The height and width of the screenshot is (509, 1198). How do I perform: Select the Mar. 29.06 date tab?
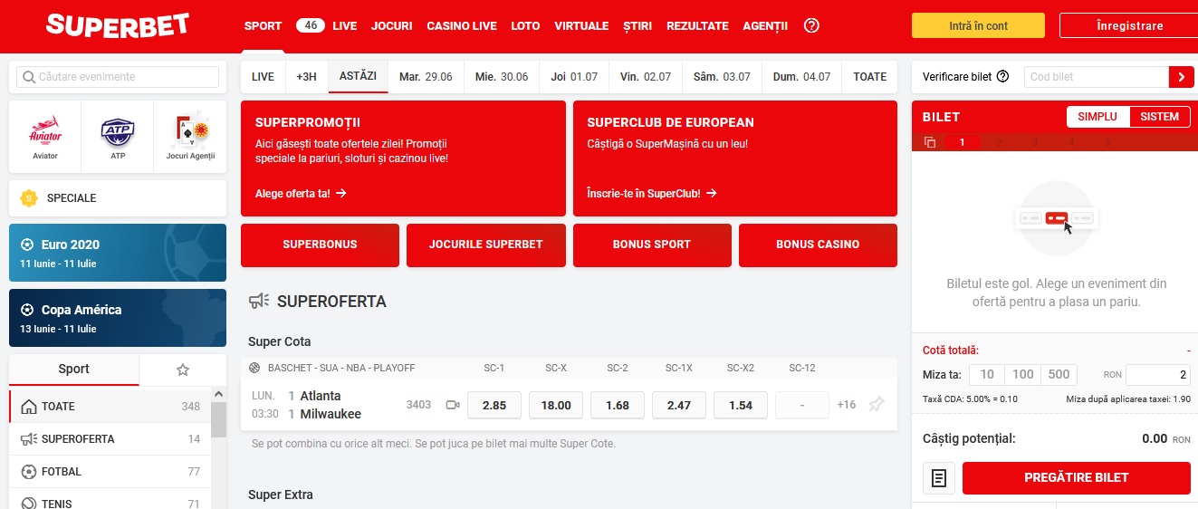coord(426,77)
